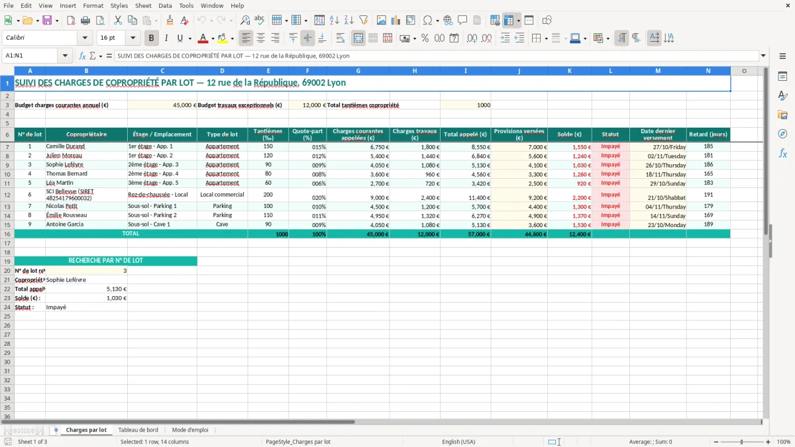Click the Sidebar Settings hamburger button
Screen dimensions: 795x447
tap(782, 57)
